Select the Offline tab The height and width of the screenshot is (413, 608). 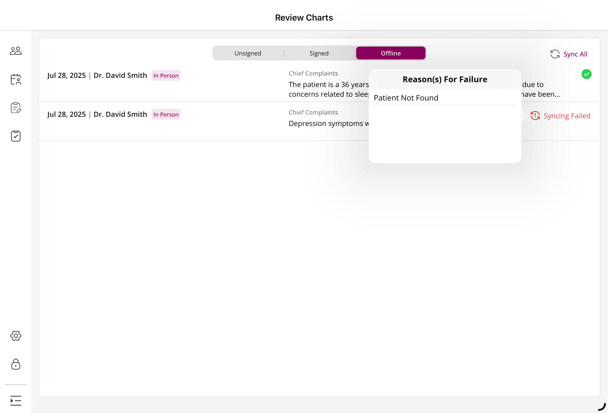pyautogui.click(x=391, y=53)
